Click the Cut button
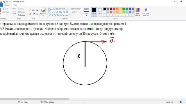 pos(5,9)
